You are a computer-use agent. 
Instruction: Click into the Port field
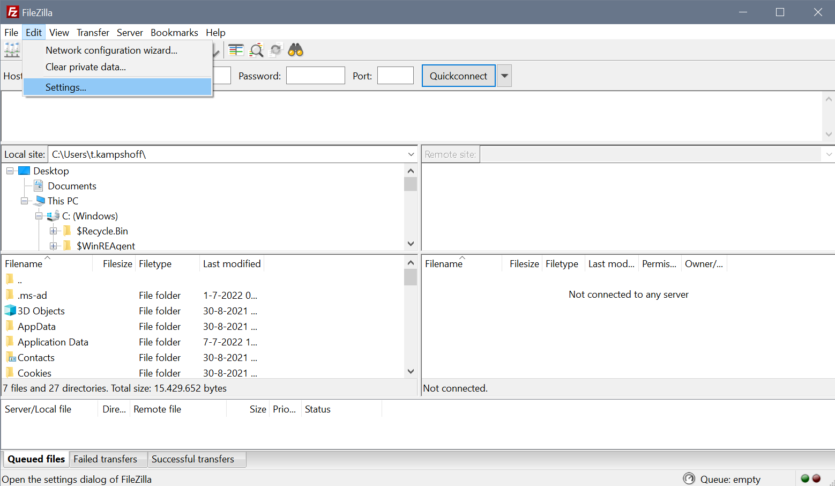coord(396,76)
